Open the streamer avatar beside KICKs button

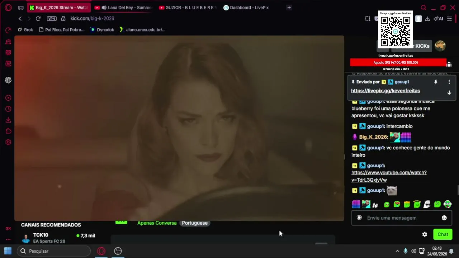click(x=440, y=46)
